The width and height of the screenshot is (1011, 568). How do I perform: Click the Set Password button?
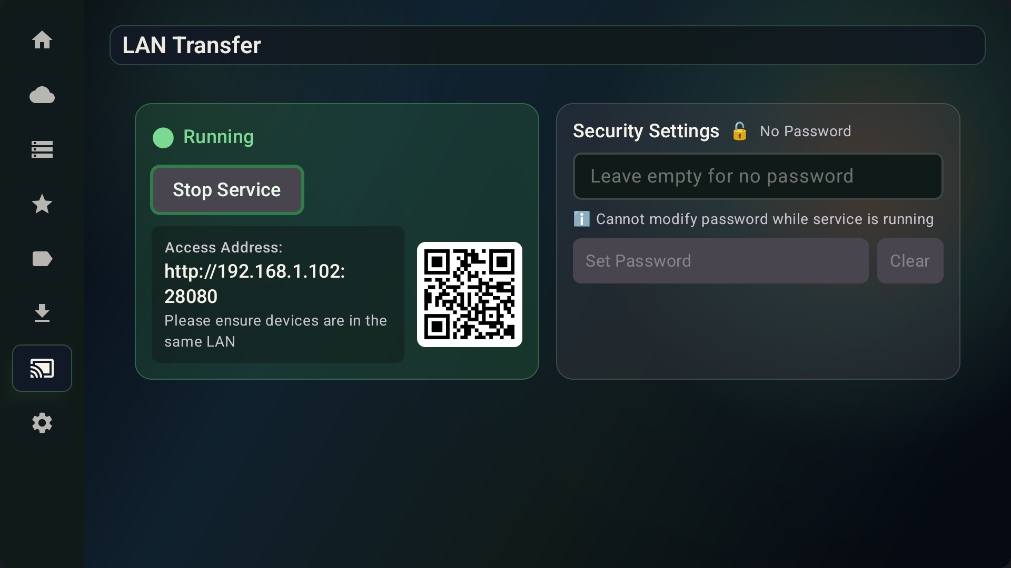(x=720, y=261)
